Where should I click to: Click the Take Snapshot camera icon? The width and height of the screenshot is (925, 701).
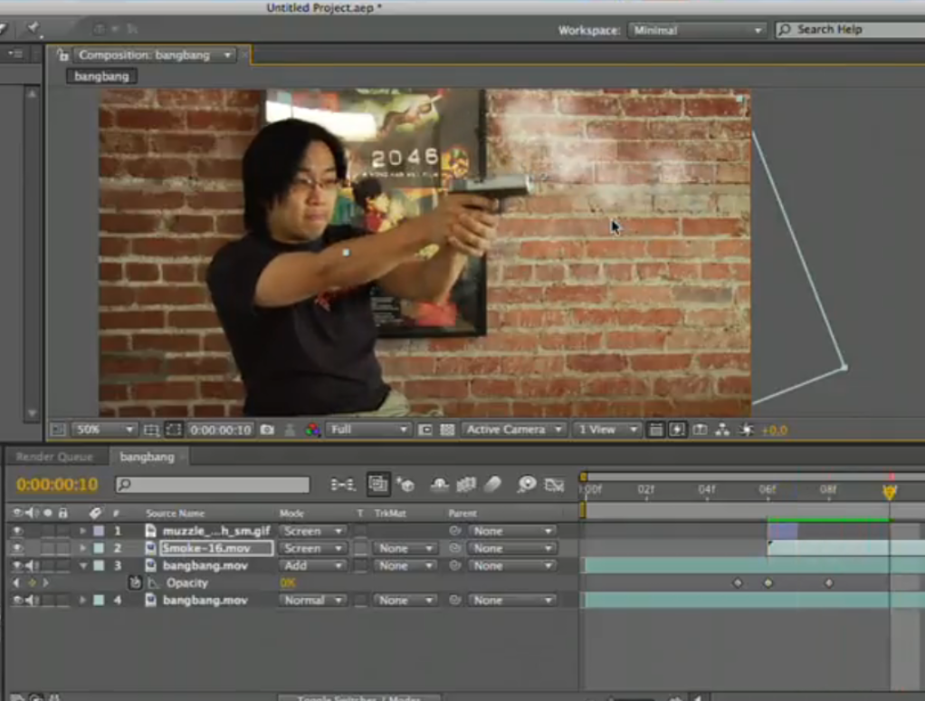point(268,429)
